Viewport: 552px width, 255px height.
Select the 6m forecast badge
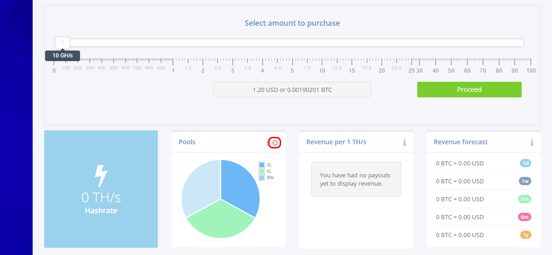pos(525,217)
